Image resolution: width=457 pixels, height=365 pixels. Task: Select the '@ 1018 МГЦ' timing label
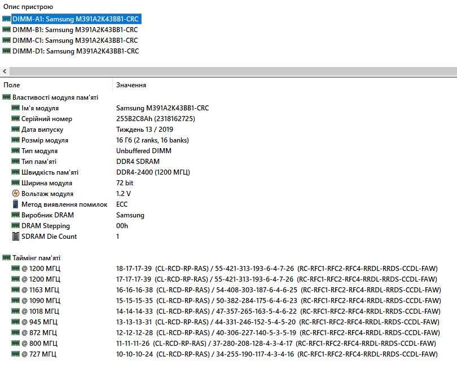pos(40,311)
